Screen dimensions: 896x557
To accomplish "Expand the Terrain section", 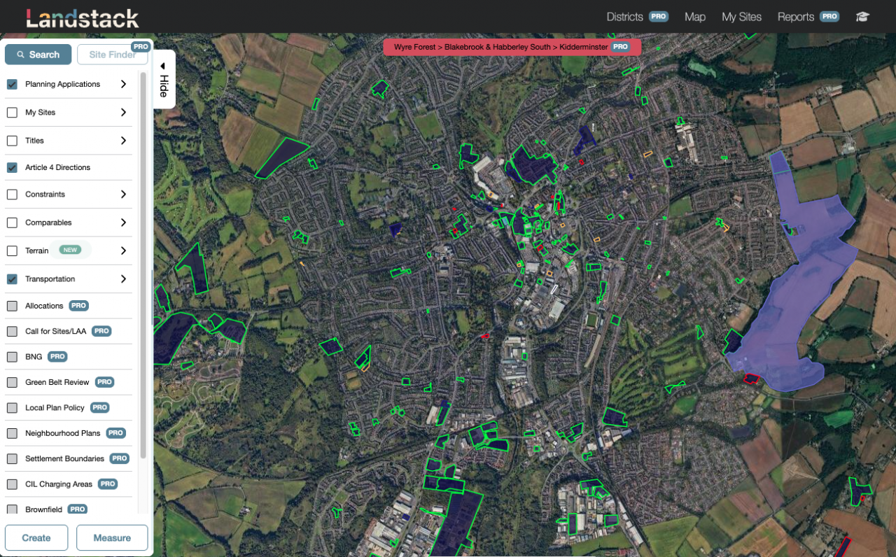I will pos(123,250).
